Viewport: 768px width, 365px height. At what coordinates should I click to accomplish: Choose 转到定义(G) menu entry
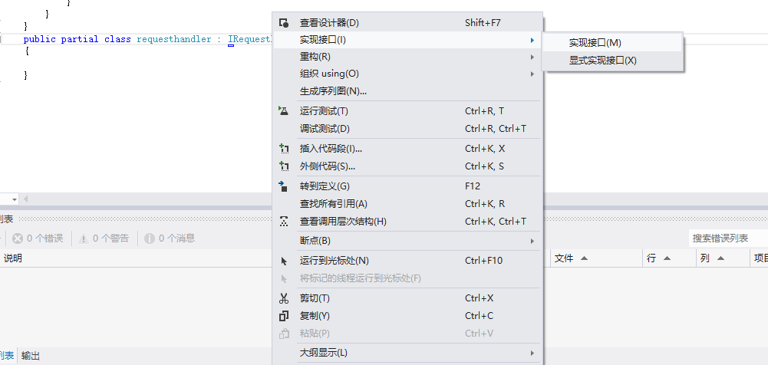pos(407,186)
